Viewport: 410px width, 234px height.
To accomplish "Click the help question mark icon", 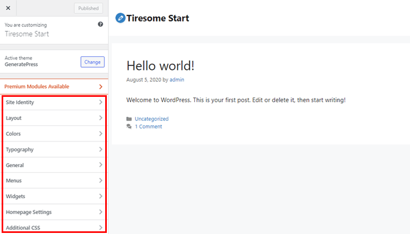I will pyautogui.click(x=100, y=25).
